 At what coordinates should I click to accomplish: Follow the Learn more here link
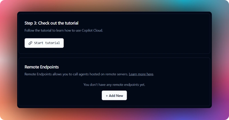coord(141,74)
